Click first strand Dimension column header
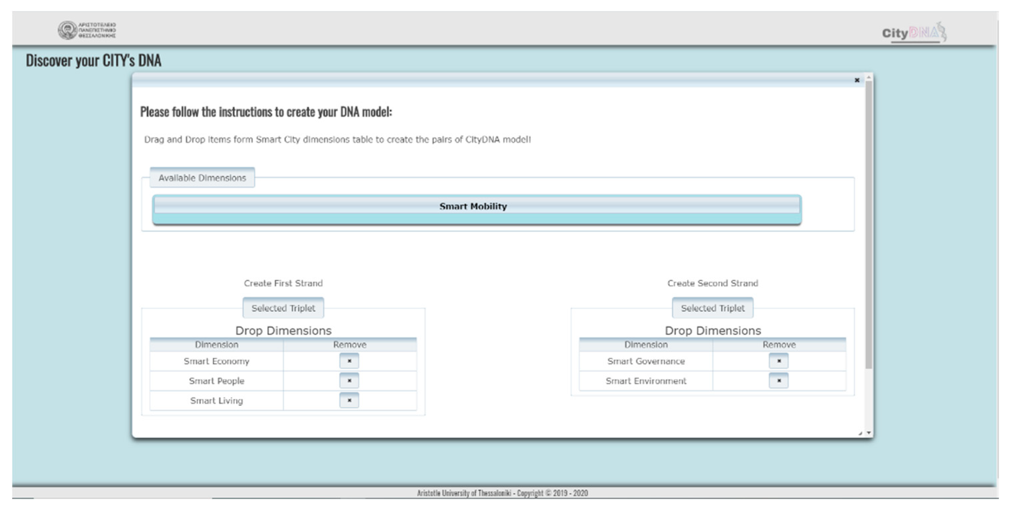This screenshot has height=512, width=1009. click(216, 345)
